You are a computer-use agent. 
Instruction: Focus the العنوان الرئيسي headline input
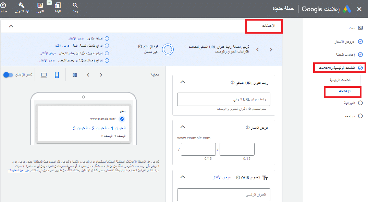[x=224, y=195]
